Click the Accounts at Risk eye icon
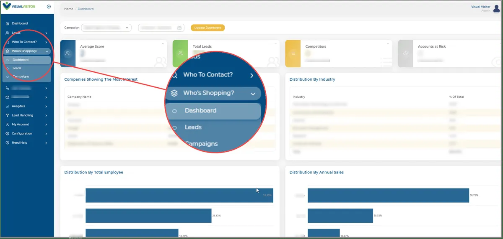 405,53
